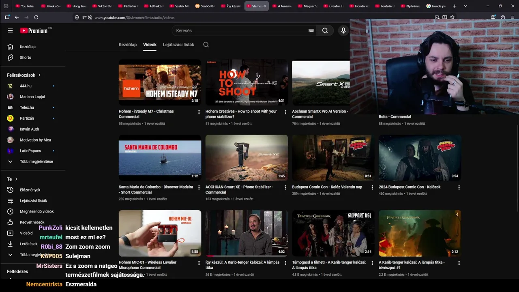
Task: Switch to the A turizmu browser tab
Action: click(282, 6)
